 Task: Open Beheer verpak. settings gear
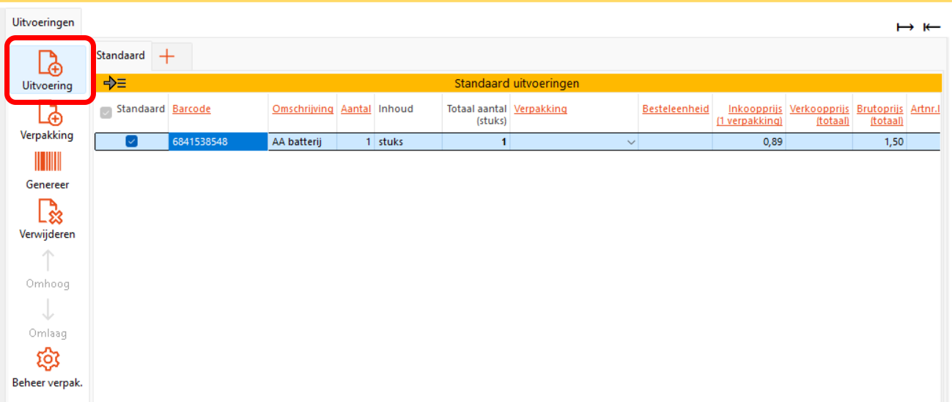[48, 360]
